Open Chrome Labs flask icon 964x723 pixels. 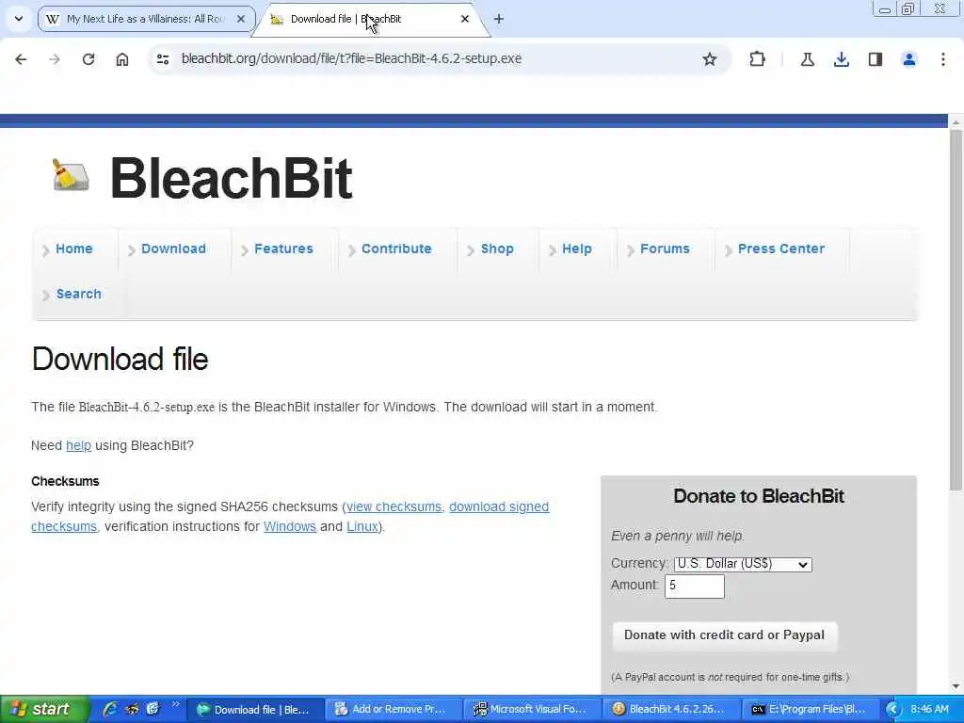point(807,59)
